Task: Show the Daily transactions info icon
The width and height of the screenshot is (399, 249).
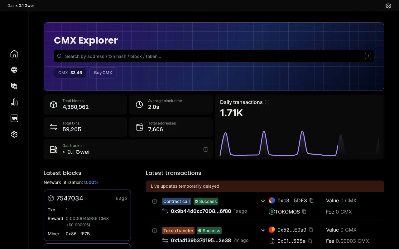Action: click(x=267, y=102)
